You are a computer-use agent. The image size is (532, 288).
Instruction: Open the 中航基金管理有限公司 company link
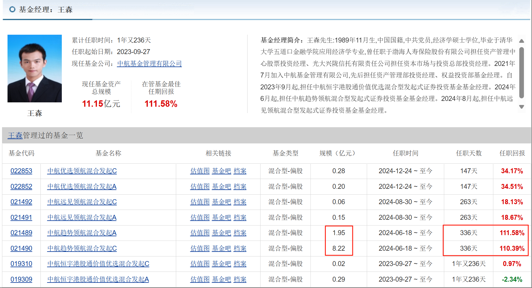[149, 64]
